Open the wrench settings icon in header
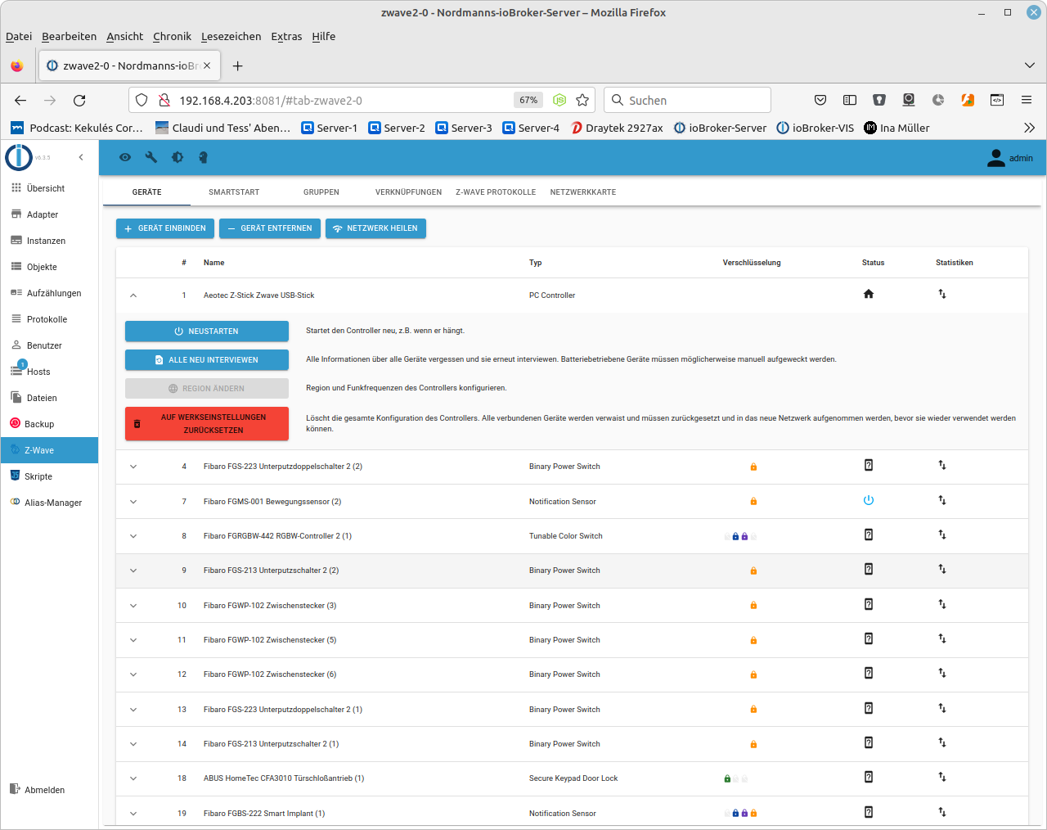This screenshot has width=1047, height=830. pos(151,157)
